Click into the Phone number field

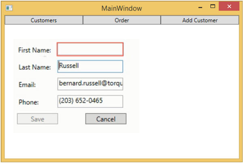click(90, 101)
